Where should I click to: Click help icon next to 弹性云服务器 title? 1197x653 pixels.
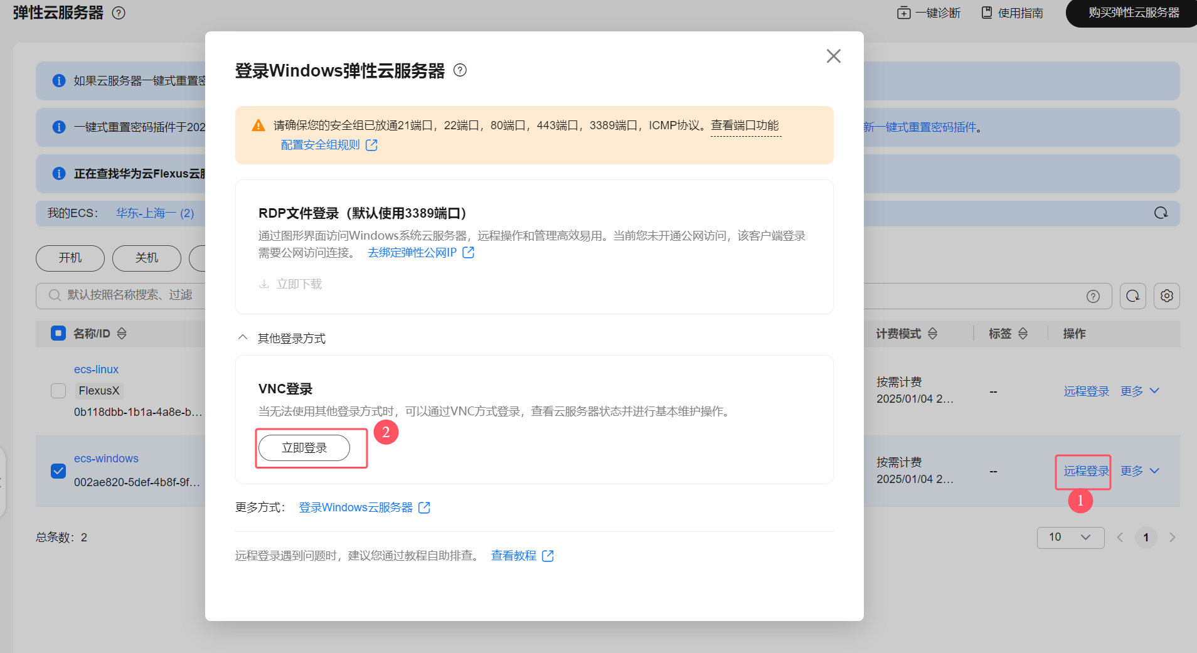click(x=119, y=13)
